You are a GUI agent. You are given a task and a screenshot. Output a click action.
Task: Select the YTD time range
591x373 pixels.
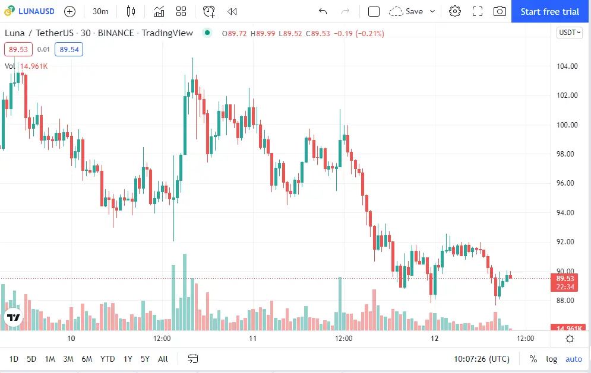coord(108,359)
